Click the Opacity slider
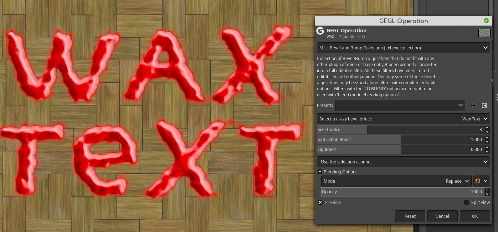This screenshot has height=232, width=498. 402,192
